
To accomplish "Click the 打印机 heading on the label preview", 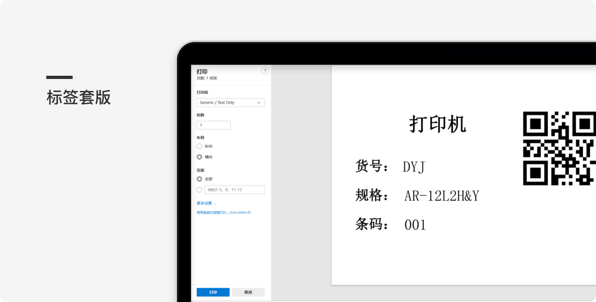I will coord(437,125).
